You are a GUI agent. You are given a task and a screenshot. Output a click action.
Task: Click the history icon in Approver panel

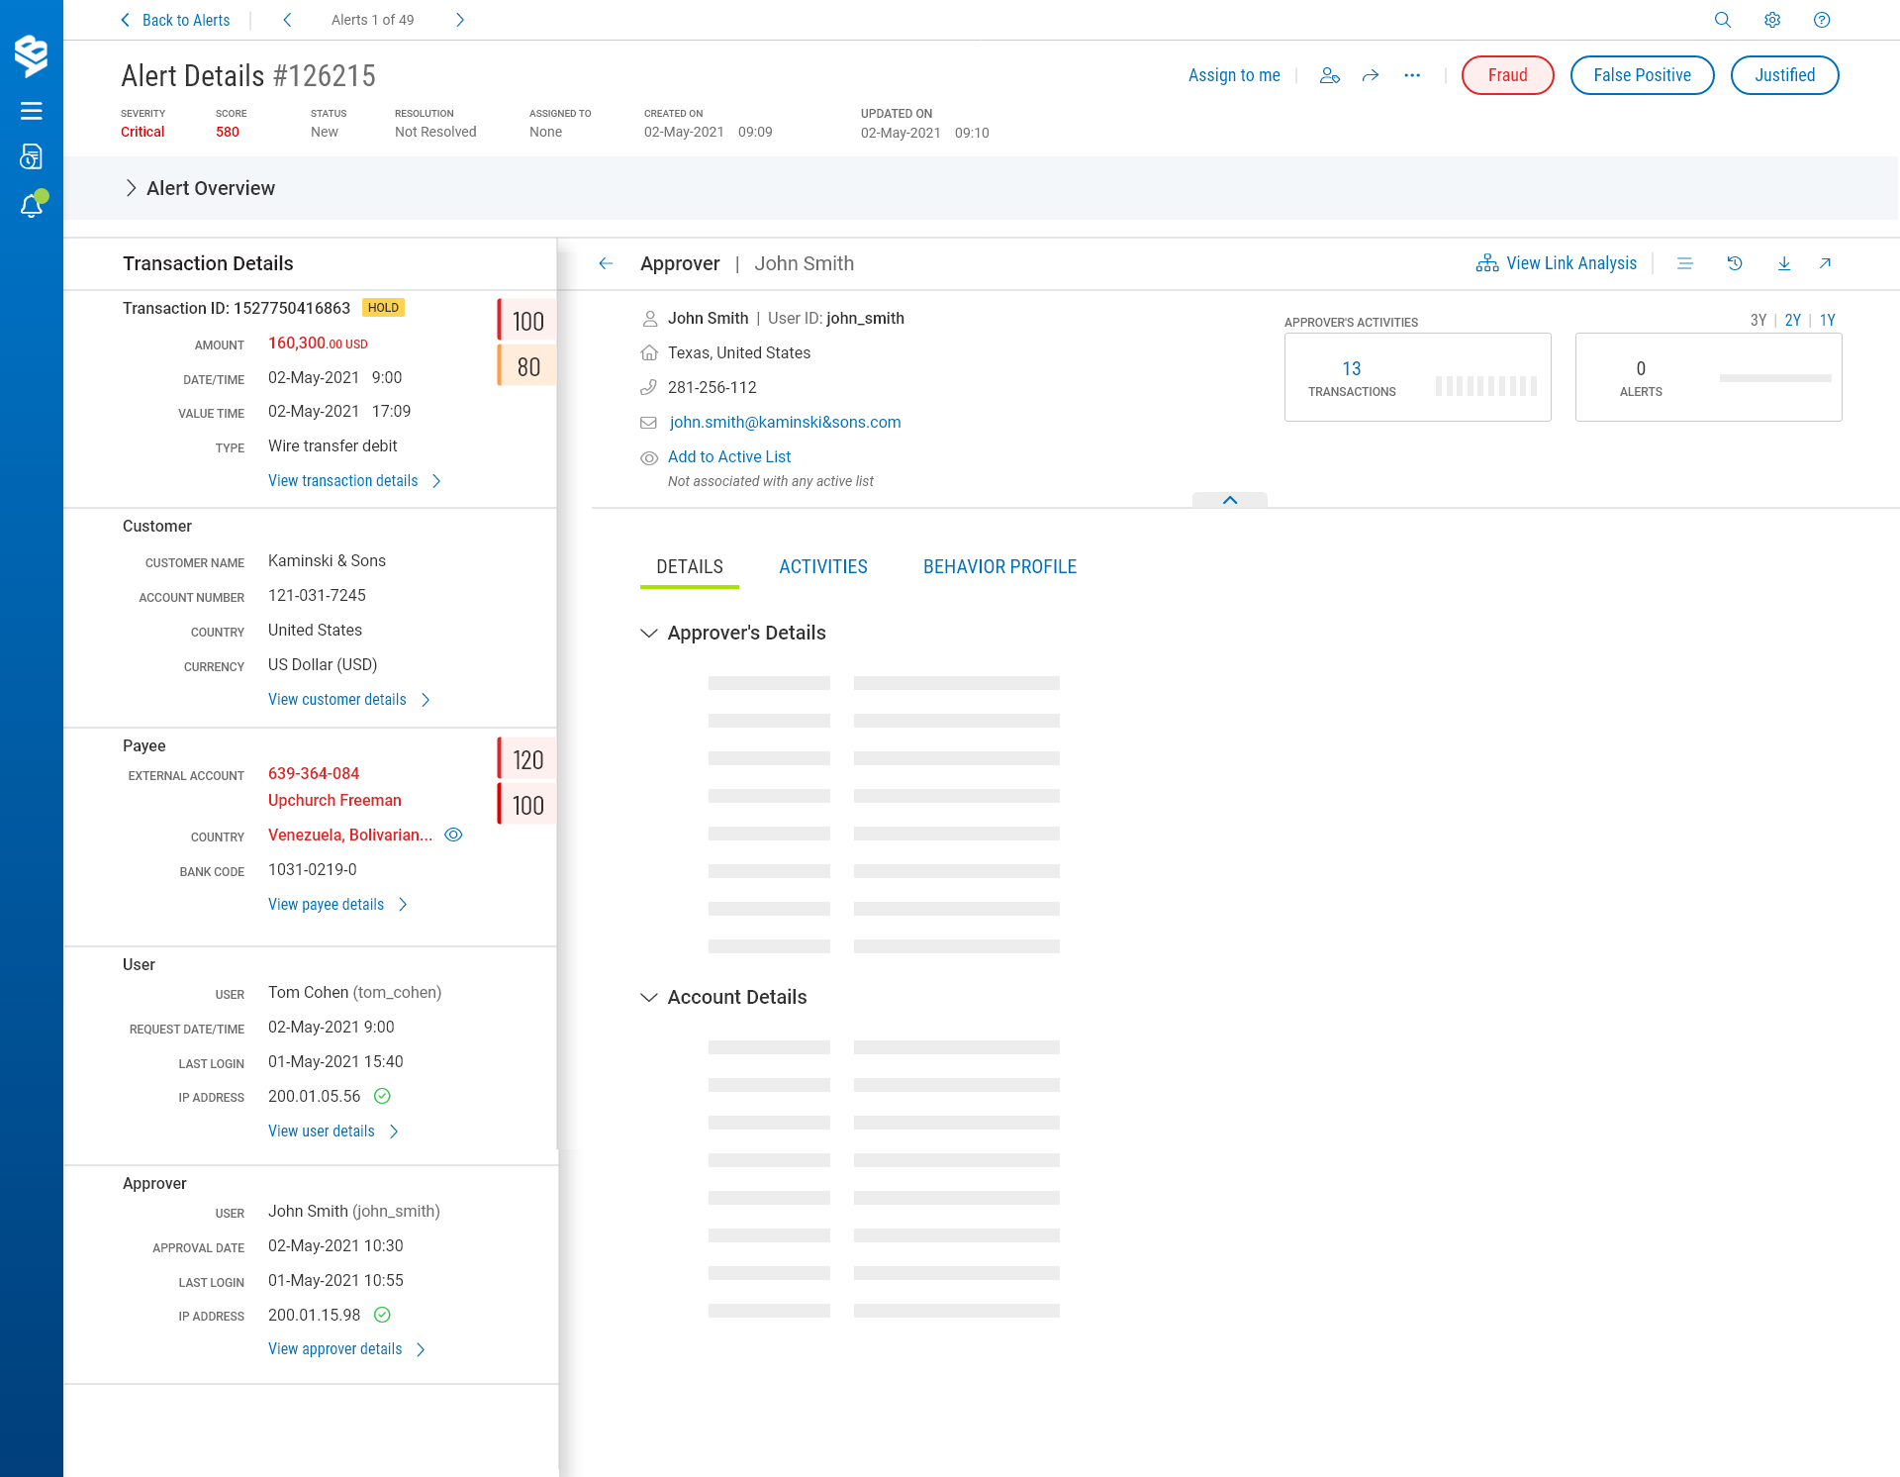(1735, 263)
